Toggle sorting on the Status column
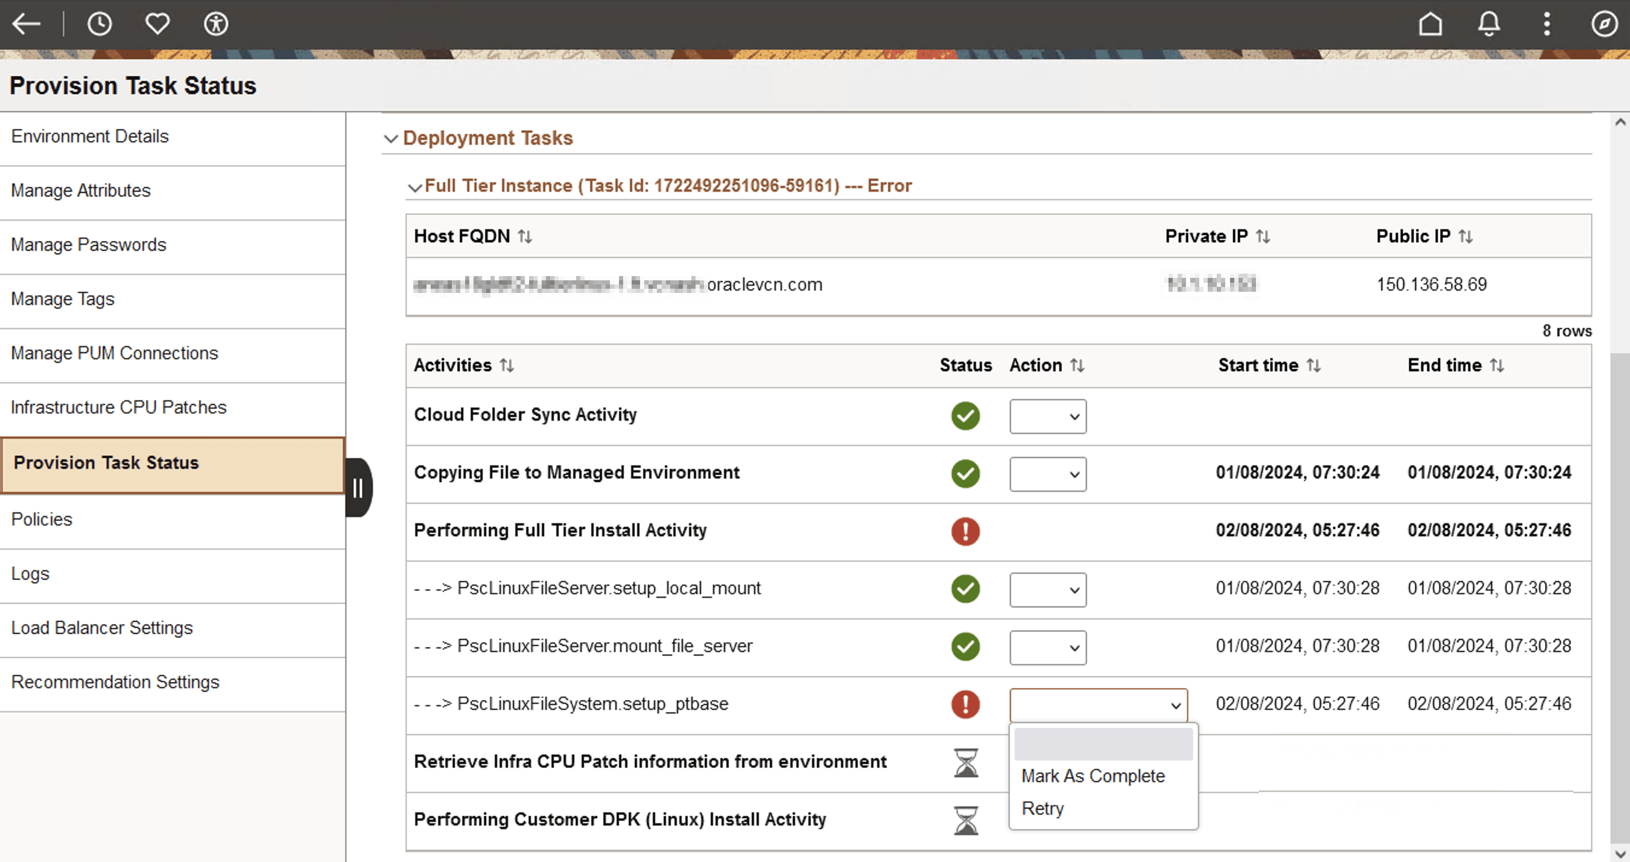The image size is (1630, 862). [965, 365]
